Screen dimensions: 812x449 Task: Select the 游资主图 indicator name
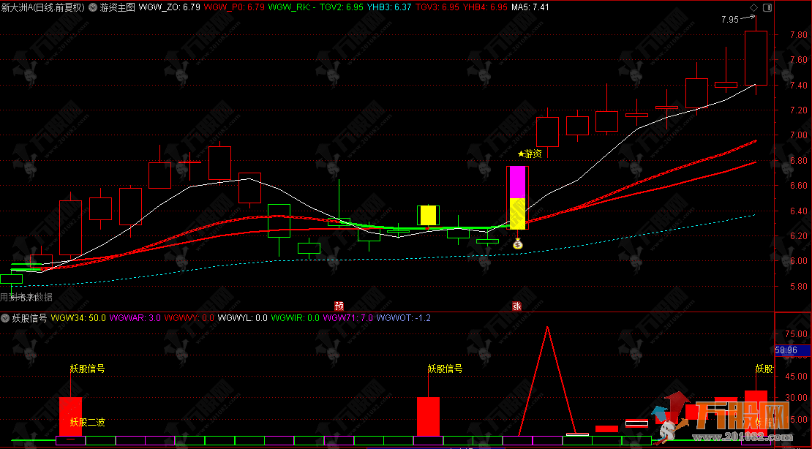[x=118, y=7]
